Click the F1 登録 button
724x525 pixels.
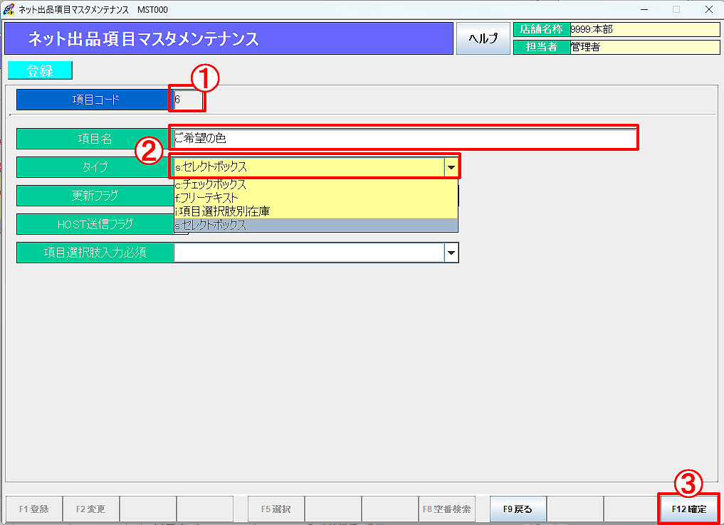tap(33, 509)
